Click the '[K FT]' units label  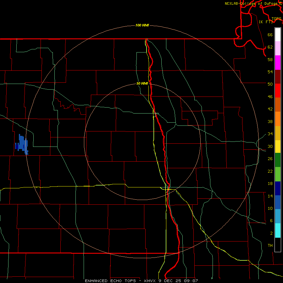coord(266,22)
